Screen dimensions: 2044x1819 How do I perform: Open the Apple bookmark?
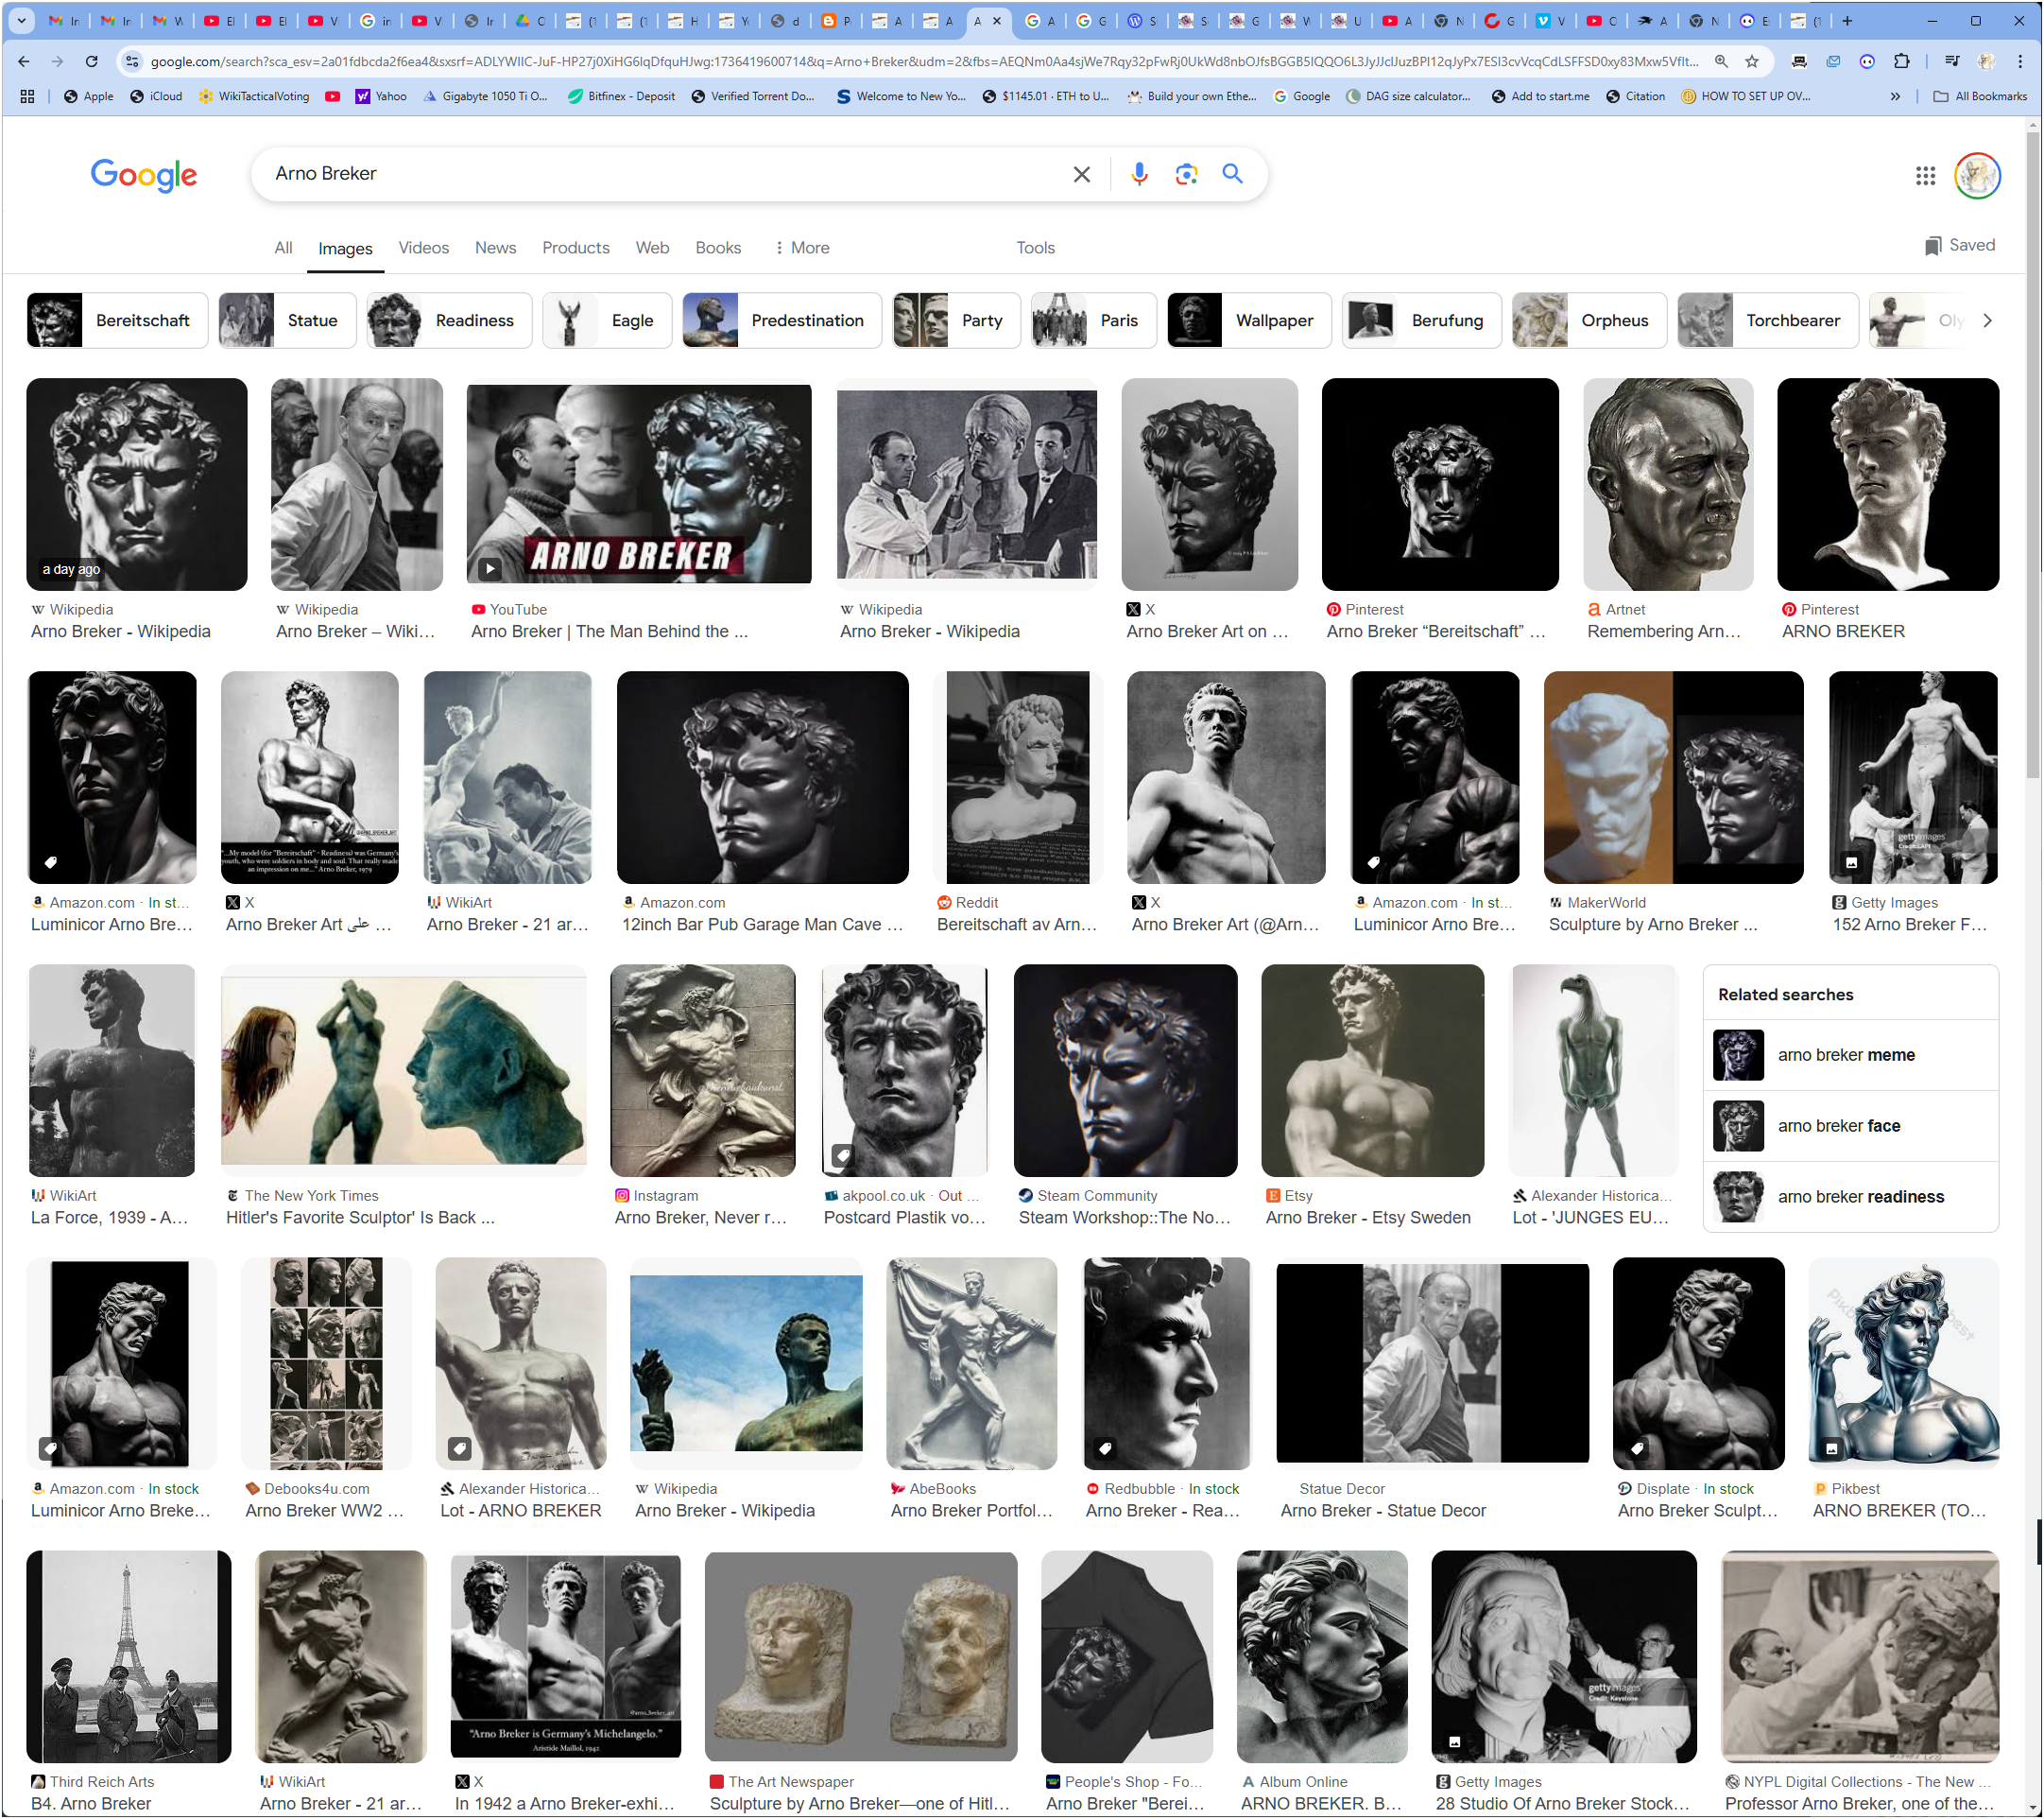tap(88, 96)
